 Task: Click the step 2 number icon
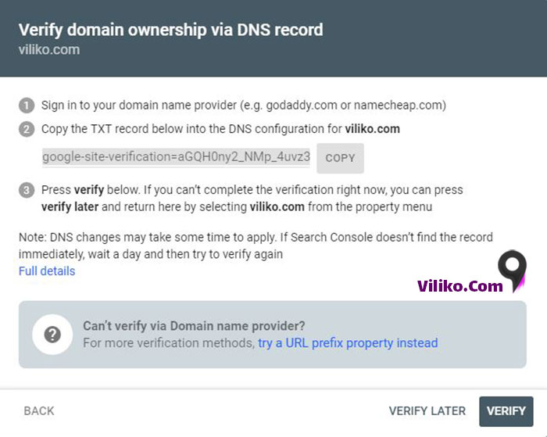tap(27, 128)
